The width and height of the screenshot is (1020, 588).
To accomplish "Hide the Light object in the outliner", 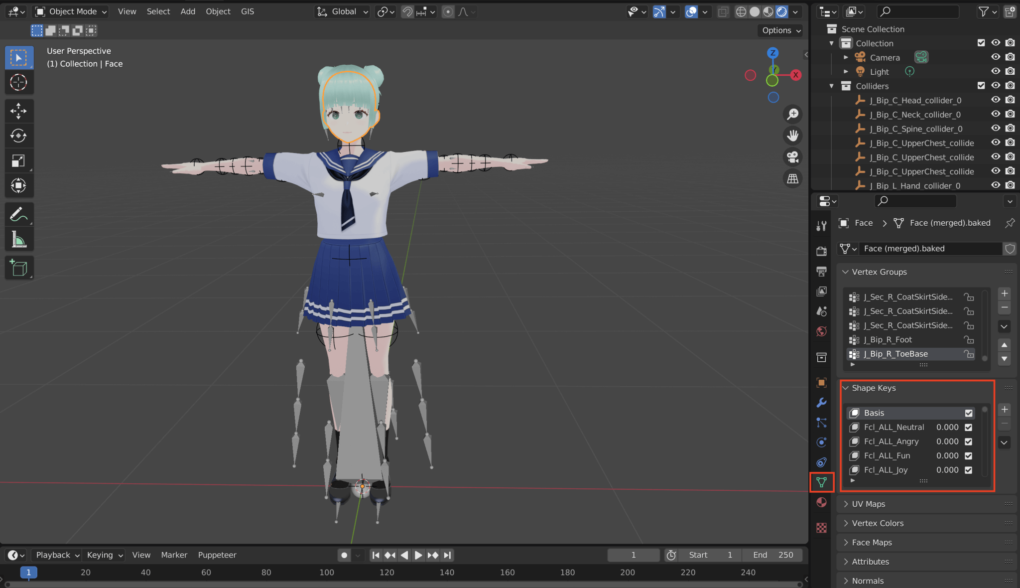I will tap(996, 71).
